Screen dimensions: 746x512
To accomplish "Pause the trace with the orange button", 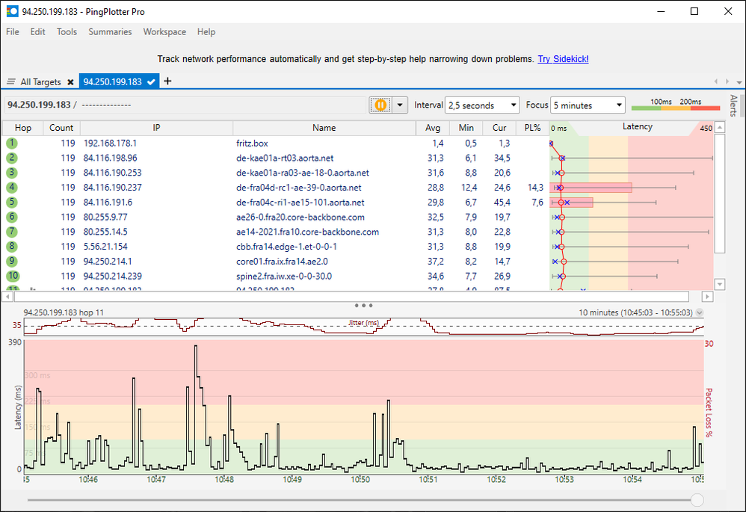I will pyautogui.click(x=380, y=105).
